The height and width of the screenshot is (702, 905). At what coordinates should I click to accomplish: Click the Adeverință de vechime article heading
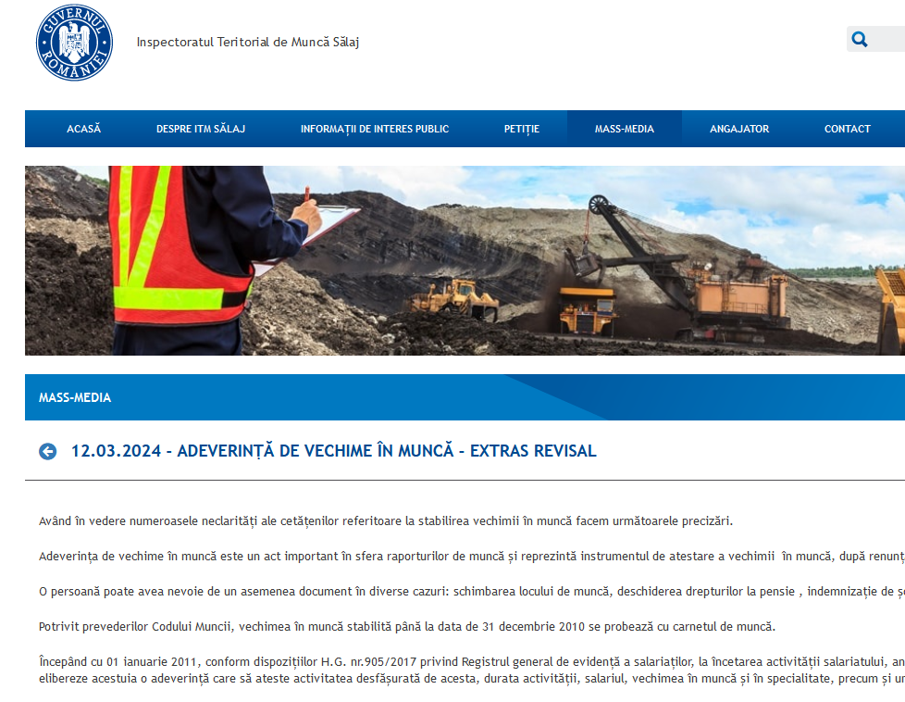(333, 451)
